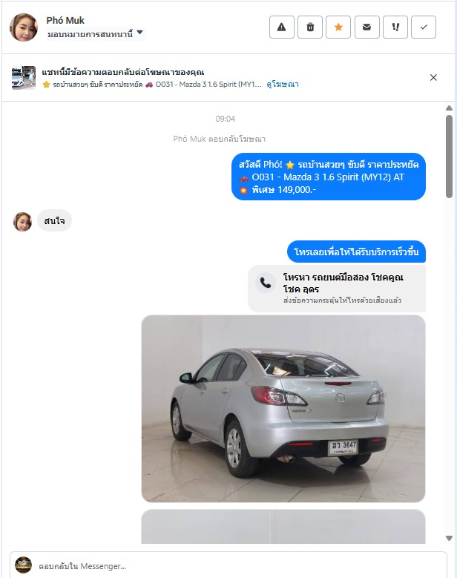Click the spam warning triangle icon

pyautogui.click(x=282, y=27)
